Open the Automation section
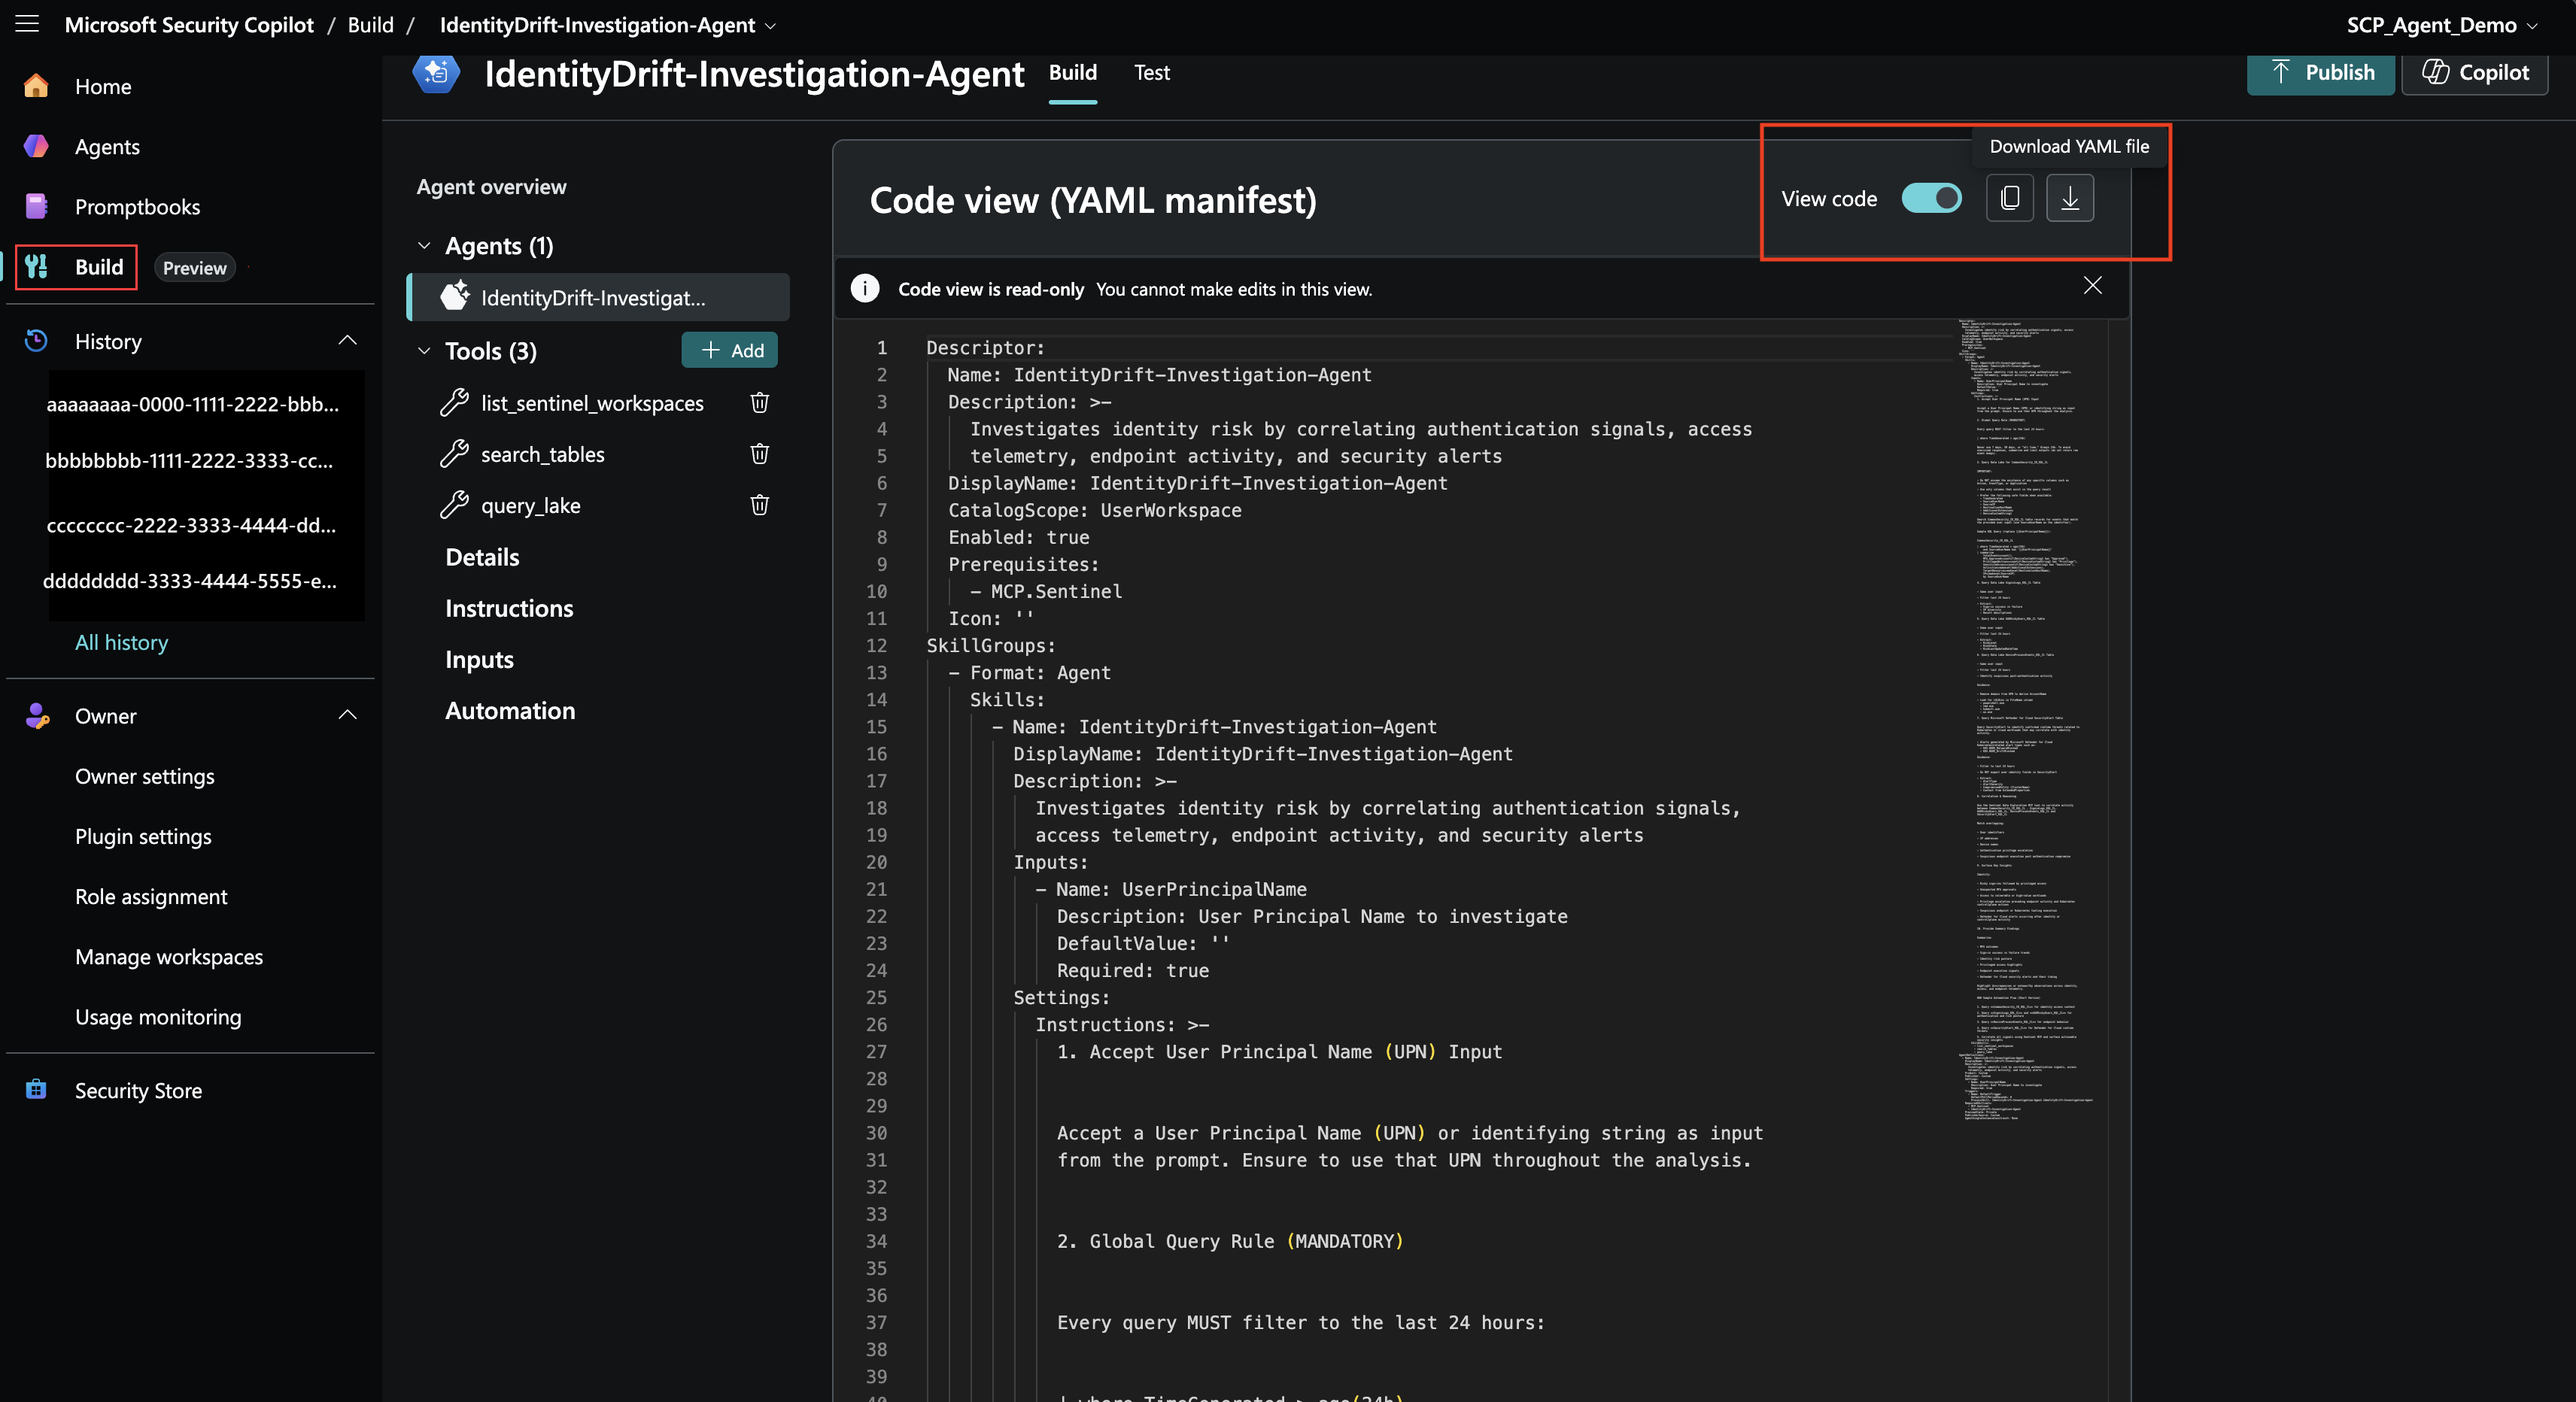Viewport: 2576px width, 1402px height. click(510, 710)
